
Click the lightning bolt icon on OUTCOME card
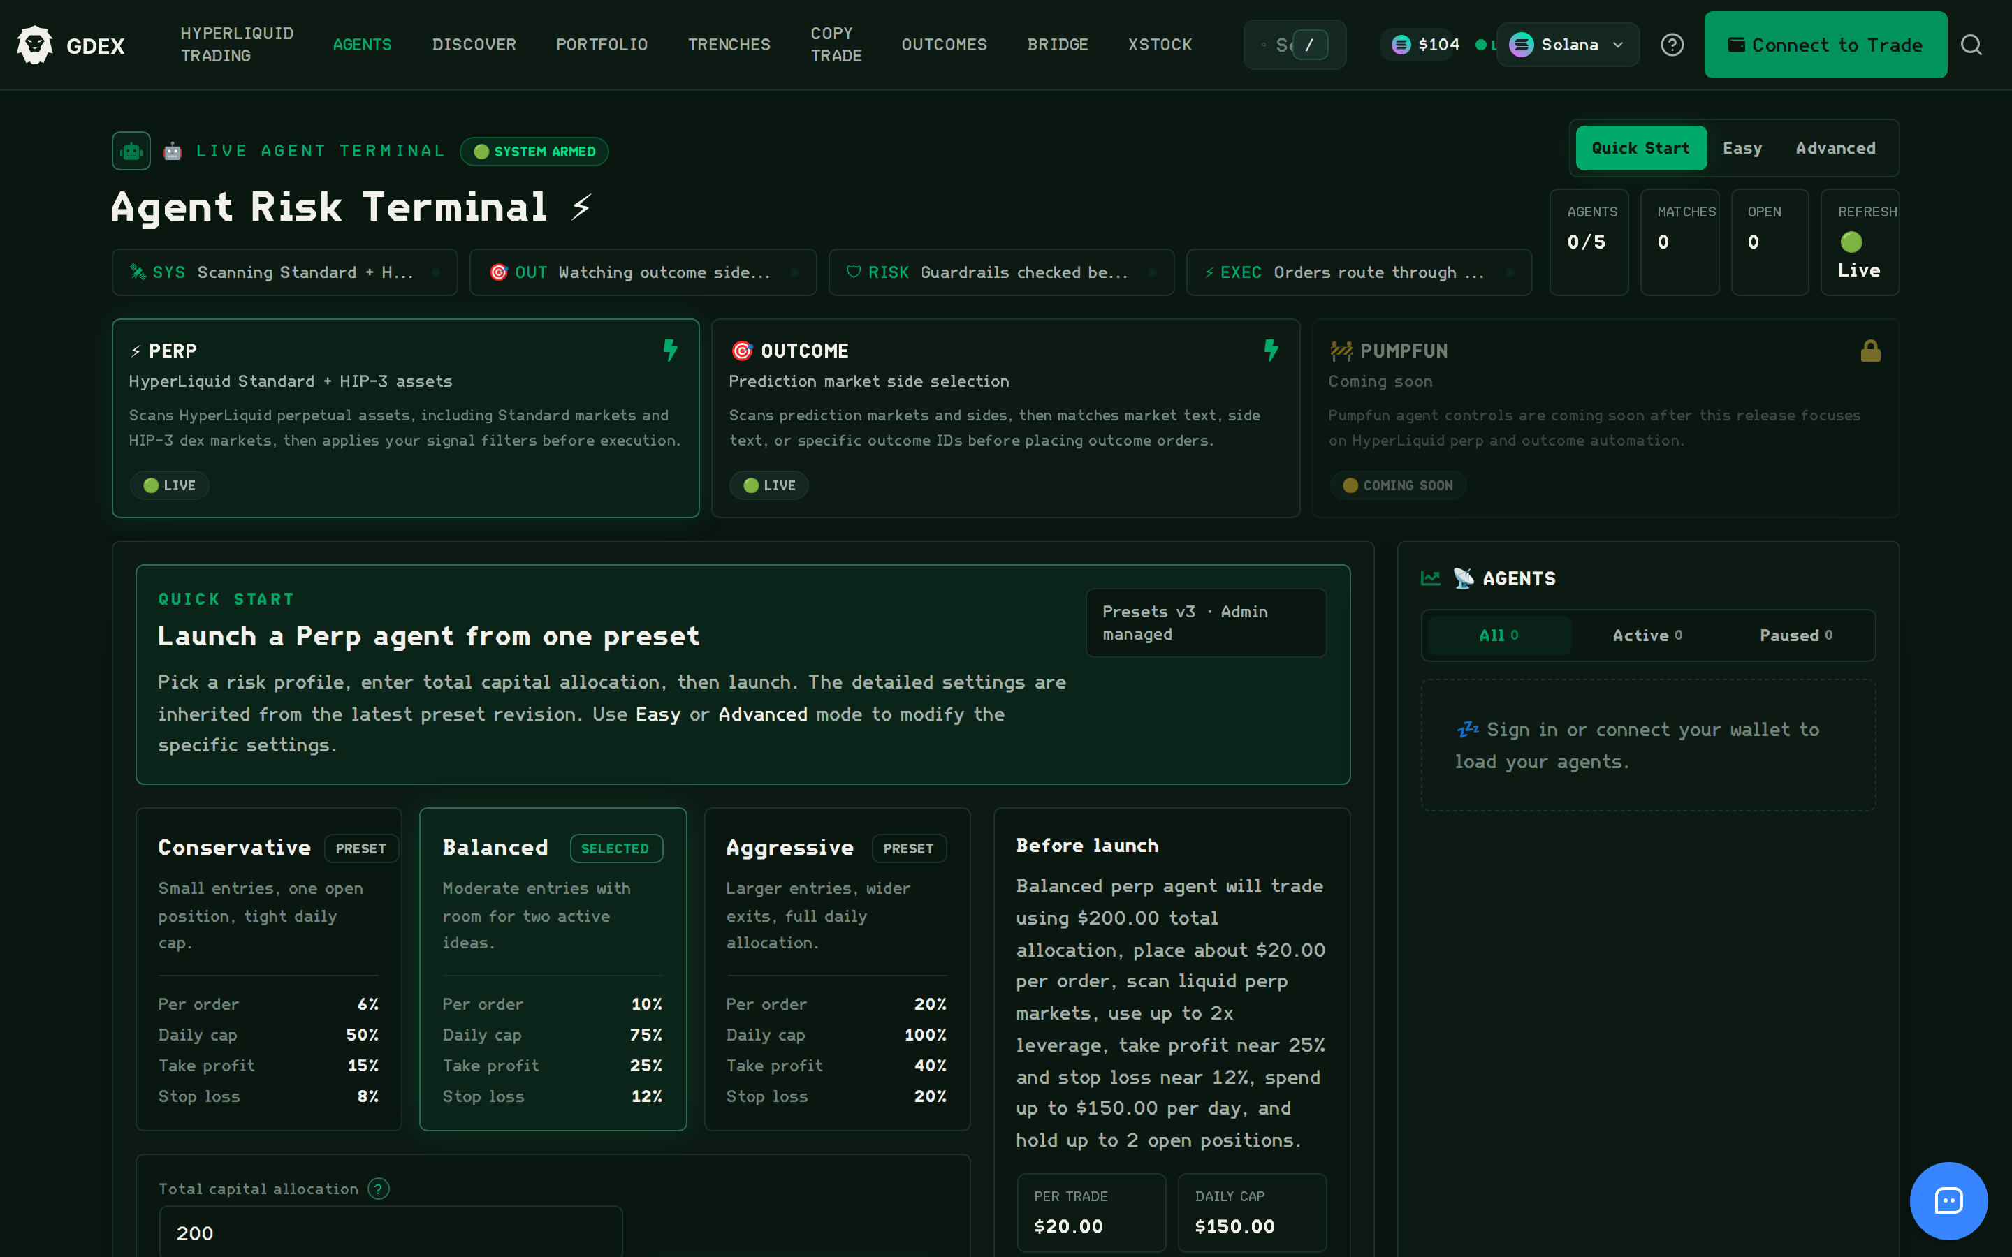click(x=1270, y=350)
